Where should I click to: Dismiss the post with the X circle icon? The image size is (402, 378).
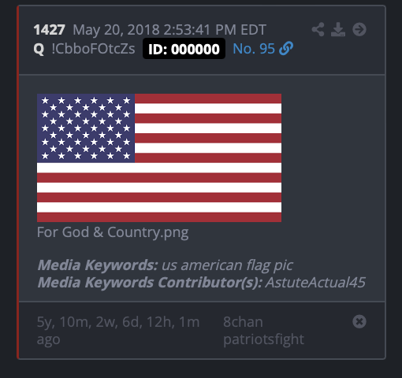coord(359,321)
